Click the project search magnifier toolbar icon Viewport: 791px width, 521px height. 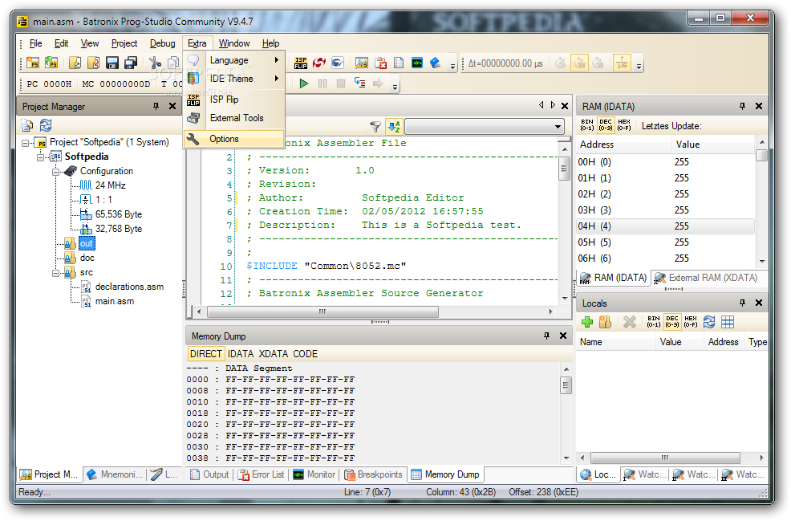[361, 63]
